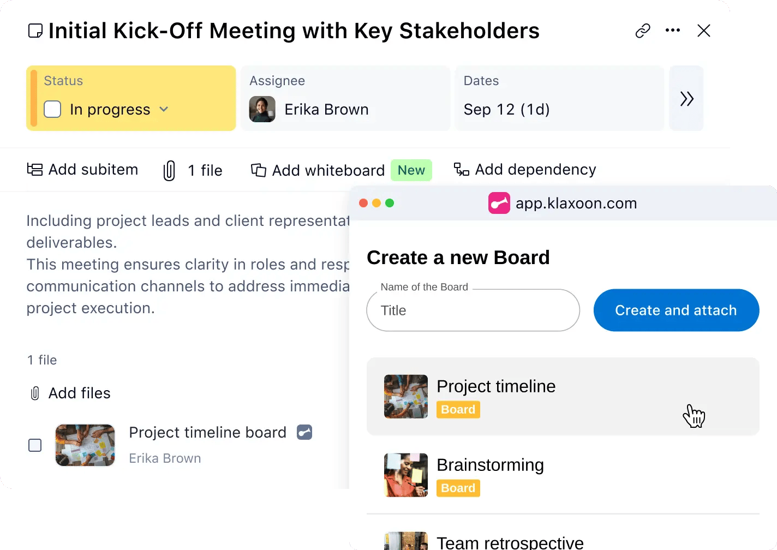
Task: Check the In progress status checkbox
Action: [x=52, y=109]
